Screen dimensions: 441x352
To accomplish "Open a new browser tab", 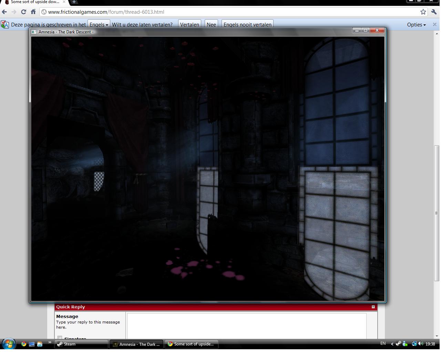I will [x=74, y=2].
